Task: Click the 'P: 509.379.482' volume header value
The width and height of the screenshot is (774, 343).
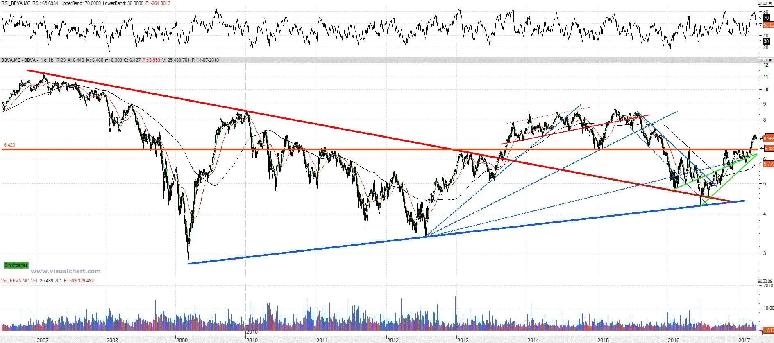Action: (79, 281)
